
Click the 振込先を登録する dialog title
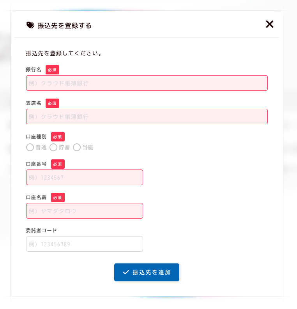64,26
